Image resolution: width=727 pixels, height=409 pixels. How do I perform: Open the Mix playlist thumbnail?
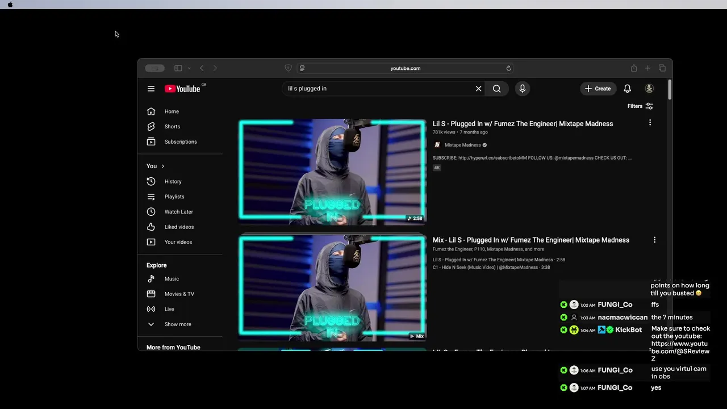[x=332, y=289]
